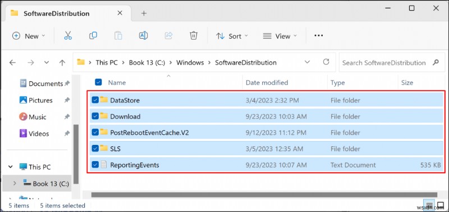This screenshot has height=212, width=449.
Task: Click Book 13 (C:) in breadcrumb path
Action: click(147, 63)
